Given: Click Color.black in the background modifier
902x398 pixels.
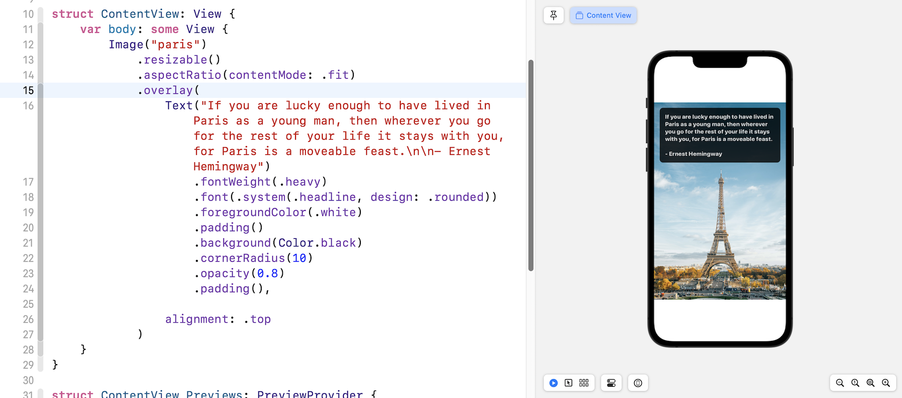Looking at the screenshot, I should (x=317, y=243).
